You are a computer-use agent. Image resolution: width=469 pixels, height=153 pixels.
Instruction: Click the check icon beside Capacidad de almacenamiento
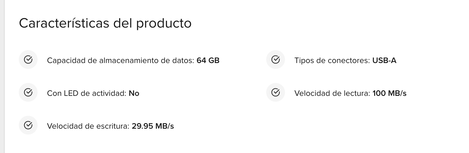(28, 60)
